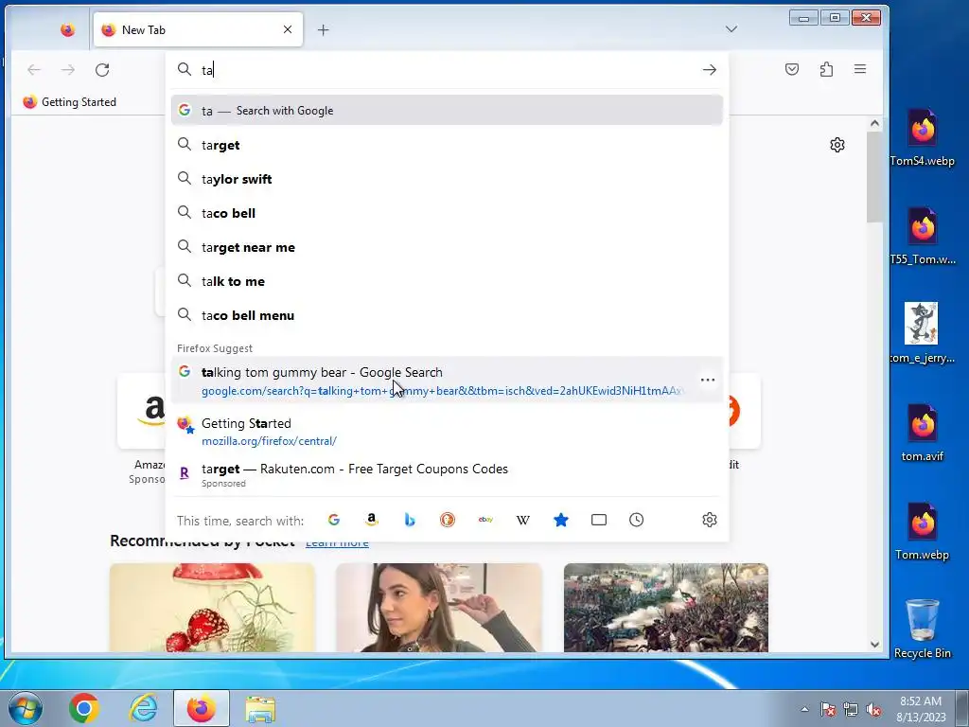Select the 'taylor swift' suggestion
The height and width of the screenshot is (727, 969).
click(447, 179)
